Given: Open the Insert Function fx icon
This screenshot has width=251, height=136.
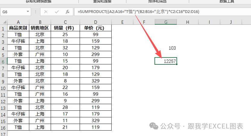Looking at the screenshot, I should click(68, 12).
